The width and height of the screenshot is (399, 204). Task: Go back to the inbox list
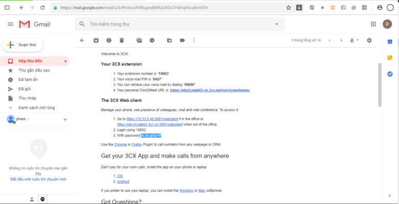(x=82, y=40)
